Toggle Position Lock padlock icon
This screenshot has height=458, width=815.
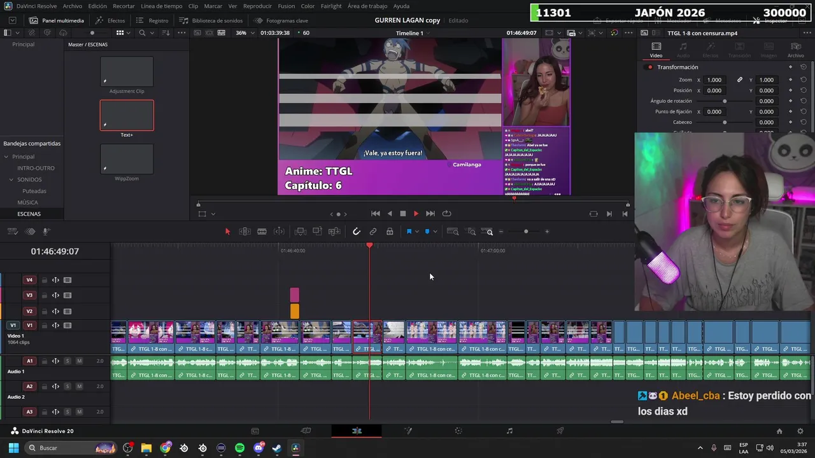click(390, 232)
